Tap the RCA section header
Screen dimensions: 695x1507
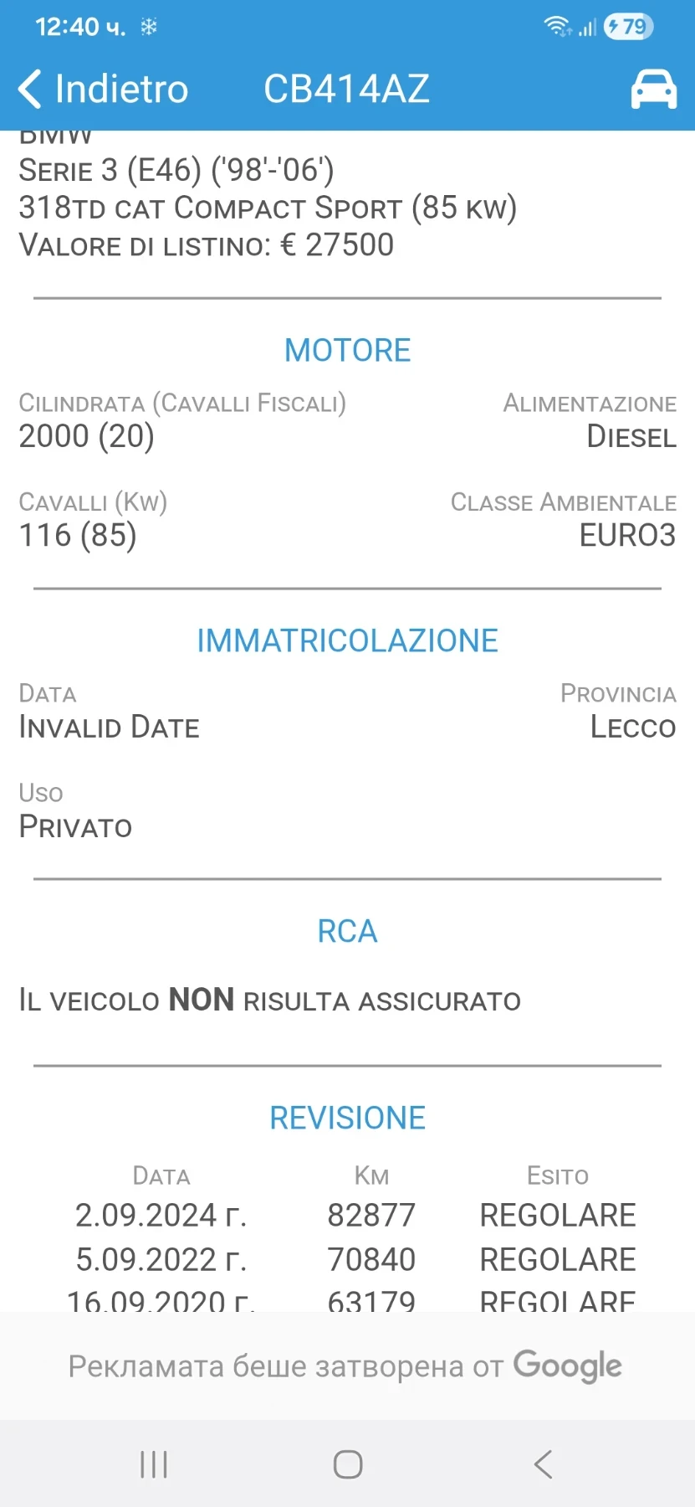click(347, 931)
